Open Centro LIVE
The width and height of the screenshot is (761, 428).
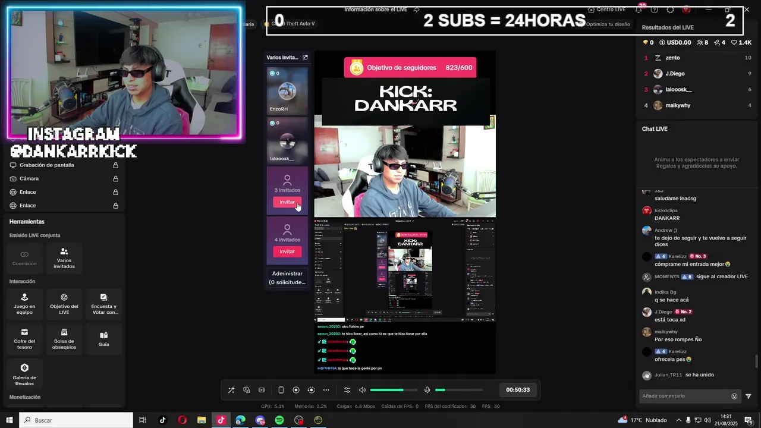pyautogui.click(x=606, y=10)
